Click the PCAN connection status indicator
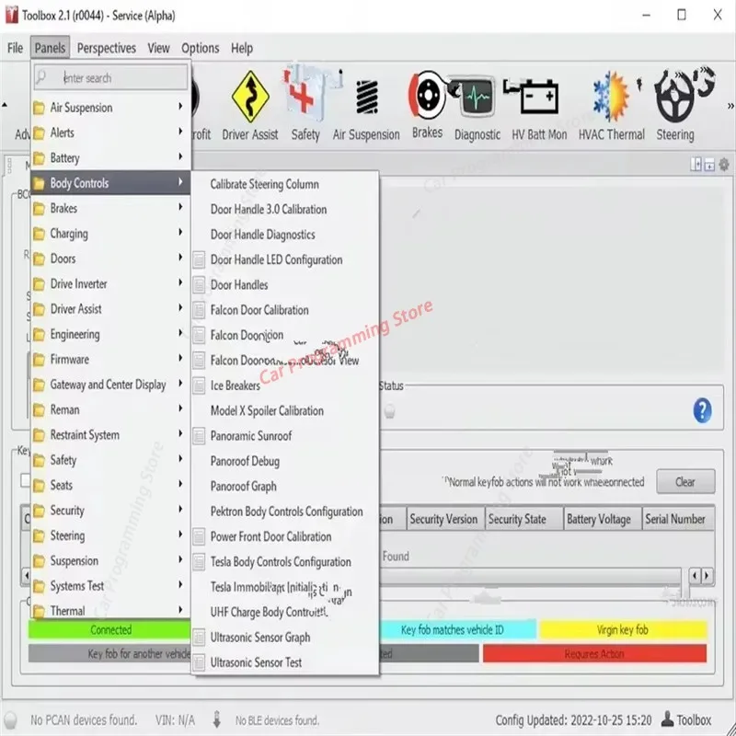This screenshot has width=736, height=736. [10, 720]
